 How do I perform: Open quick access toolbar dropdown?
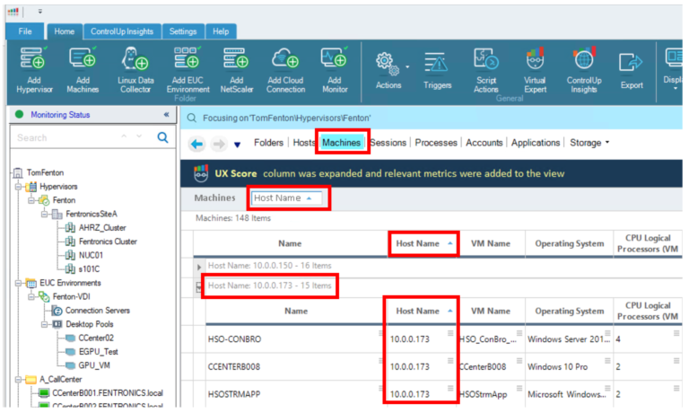point(40,12)
